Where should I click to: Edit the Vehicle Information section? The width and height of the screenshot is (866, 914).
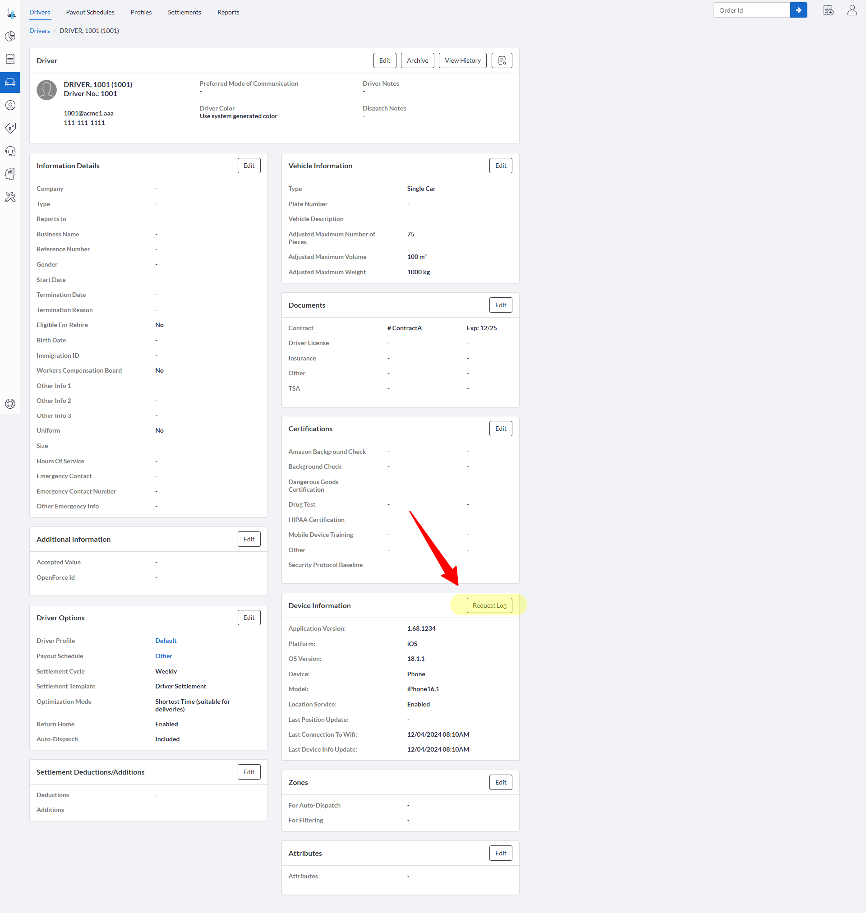coord(500,166)
